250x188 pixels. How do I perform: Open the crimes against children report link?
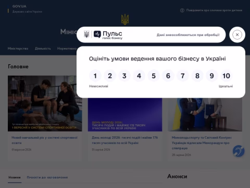[214, 10]
